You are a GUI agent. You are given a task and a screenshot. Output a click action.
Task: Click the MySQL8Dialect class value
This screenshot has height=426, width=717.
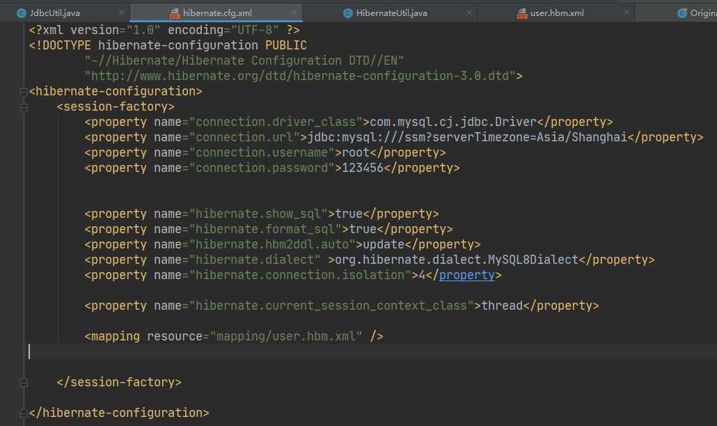point(457,260)
